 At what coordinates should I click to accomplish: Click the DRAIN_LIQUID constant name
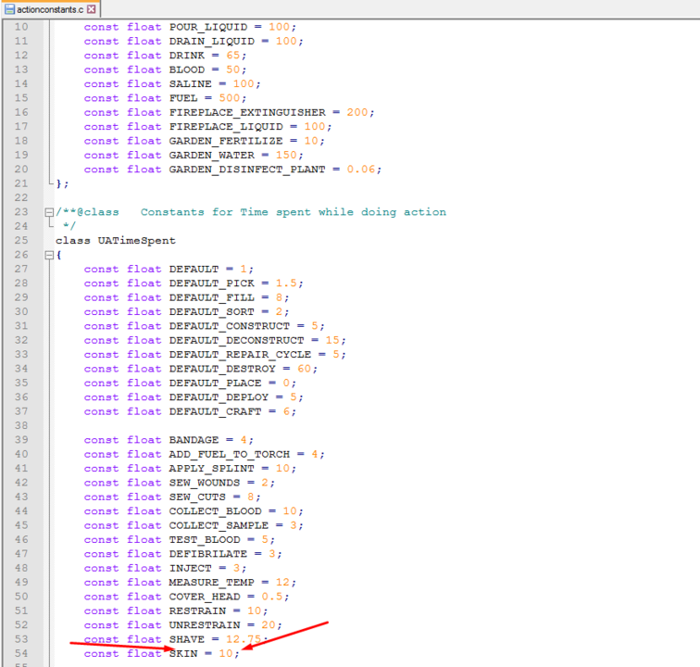coord(212,42)
